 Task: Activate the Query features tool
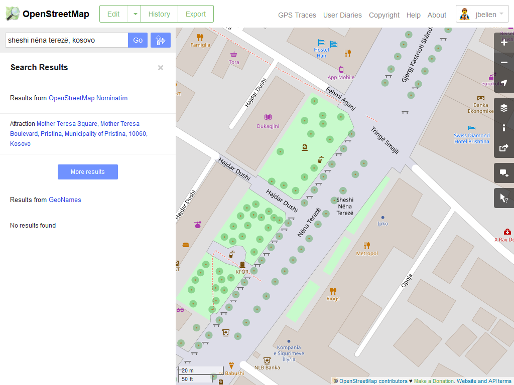pyautogui.click(x=504, y=198)
